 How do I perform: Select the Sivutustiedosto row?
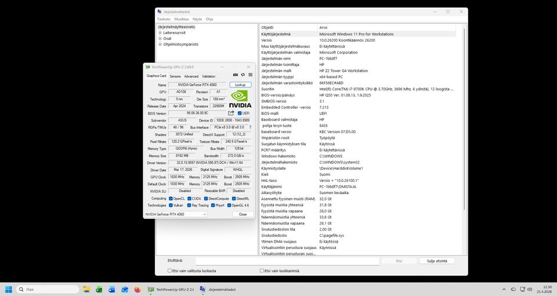tap(357, 235)
